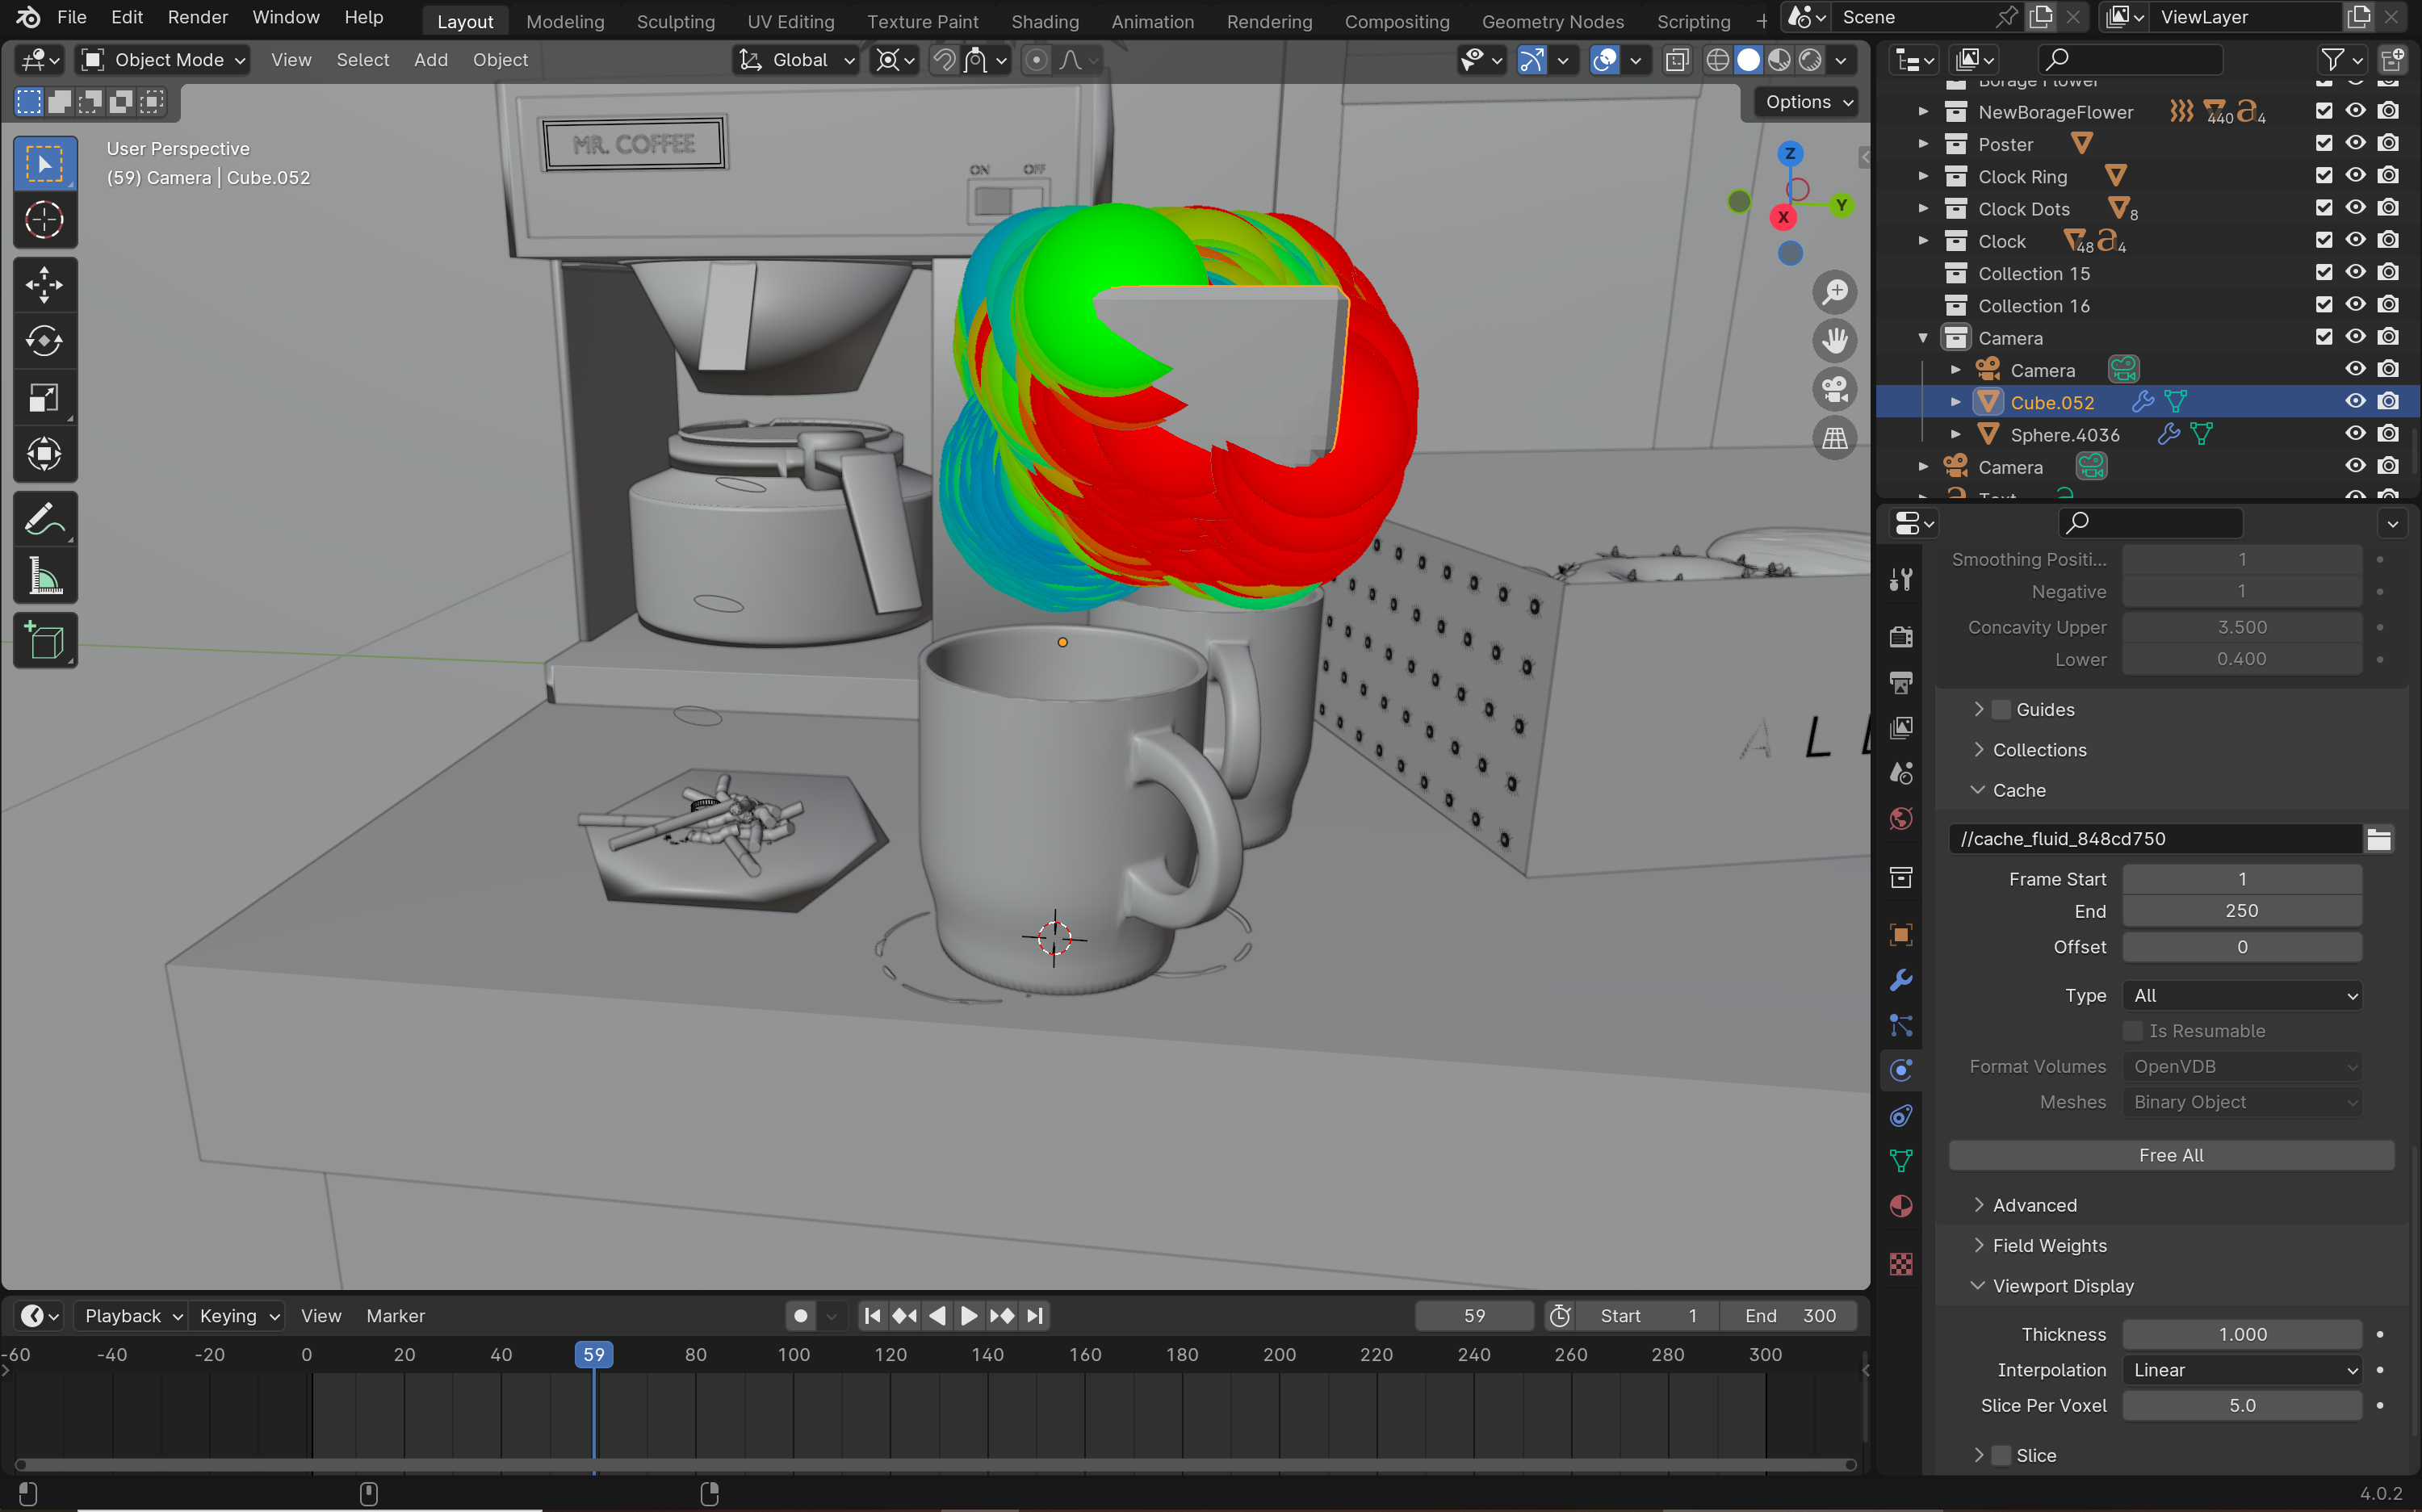2422x1512 pixels.
Task: Open the File menu
Action: click(72, 17)
